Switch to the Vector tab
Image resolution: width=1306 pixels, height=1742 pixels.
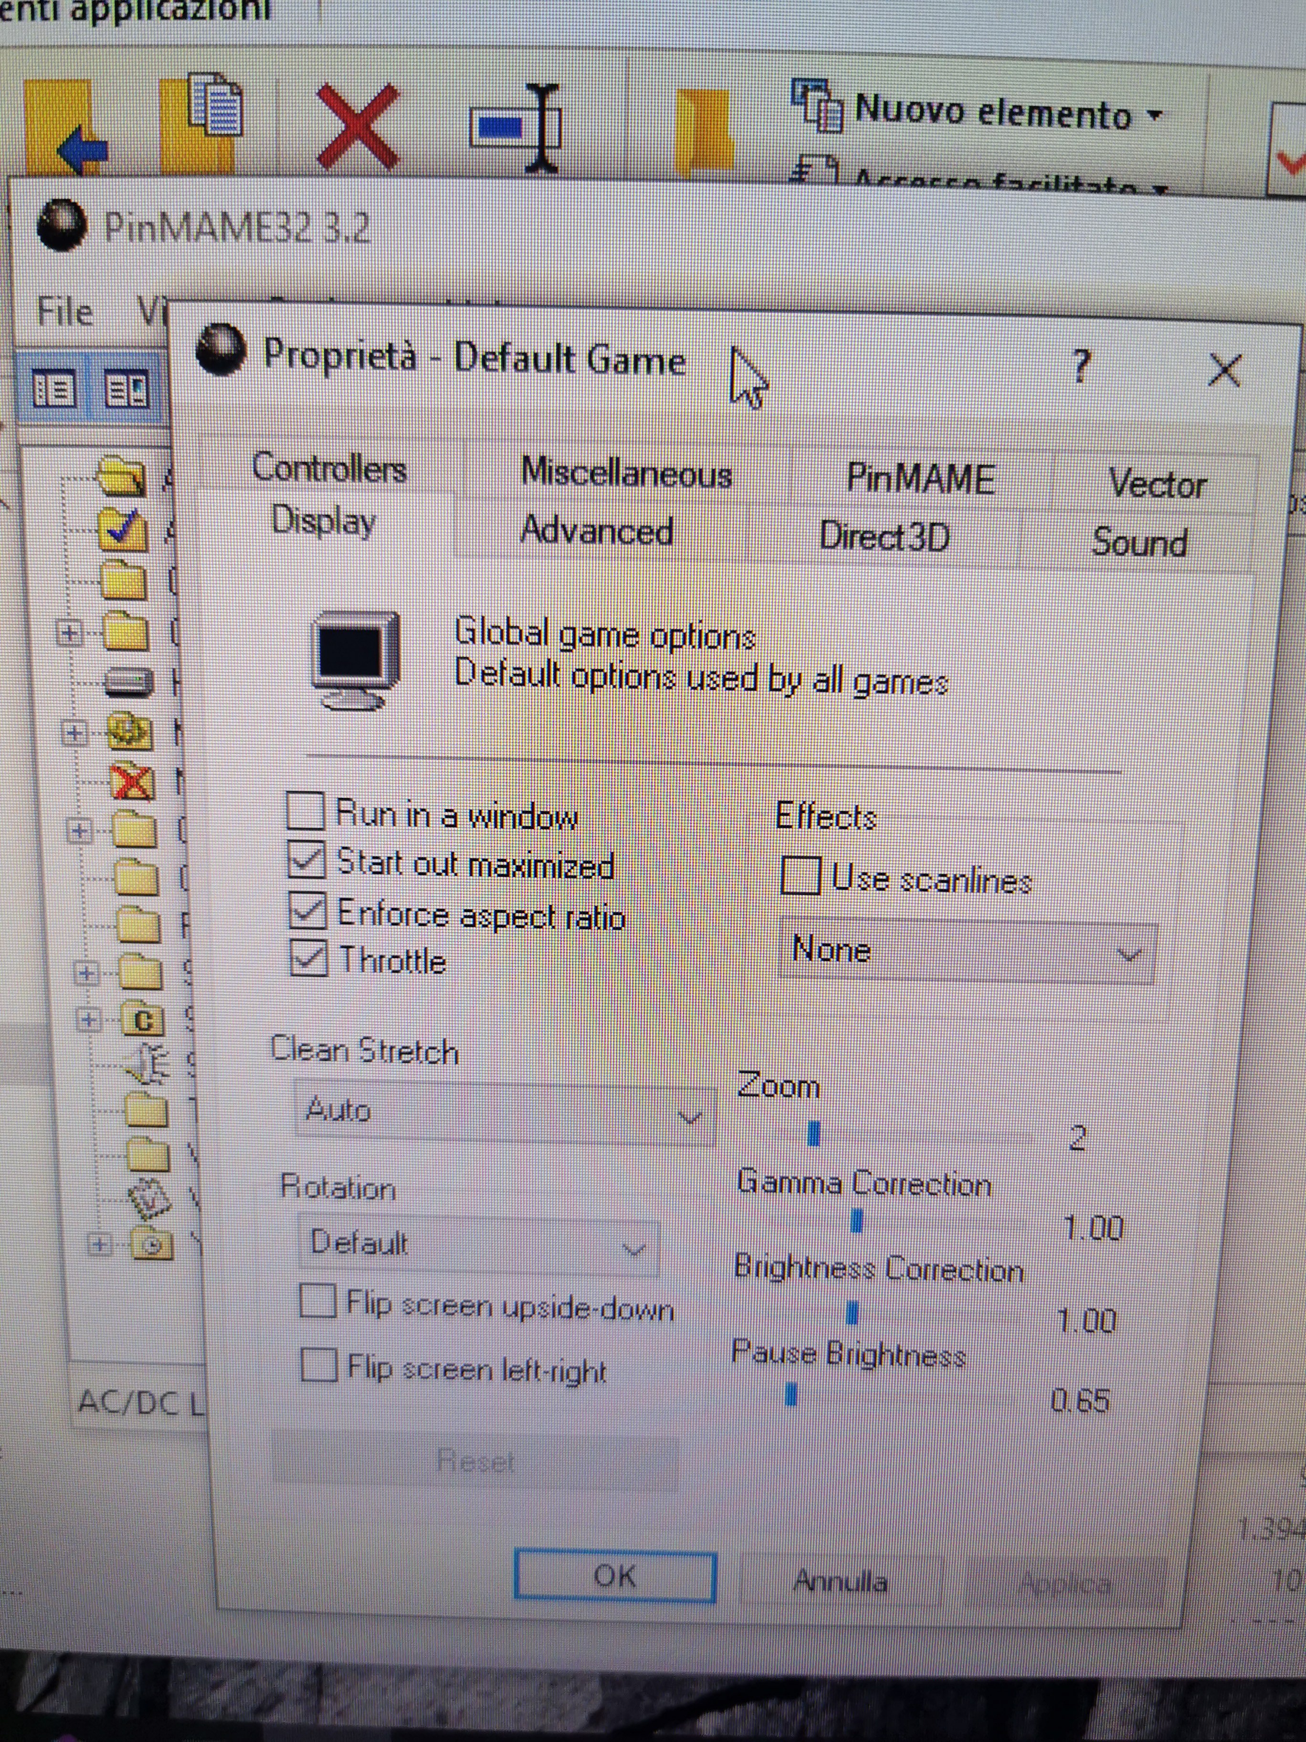coord(1157,484)
